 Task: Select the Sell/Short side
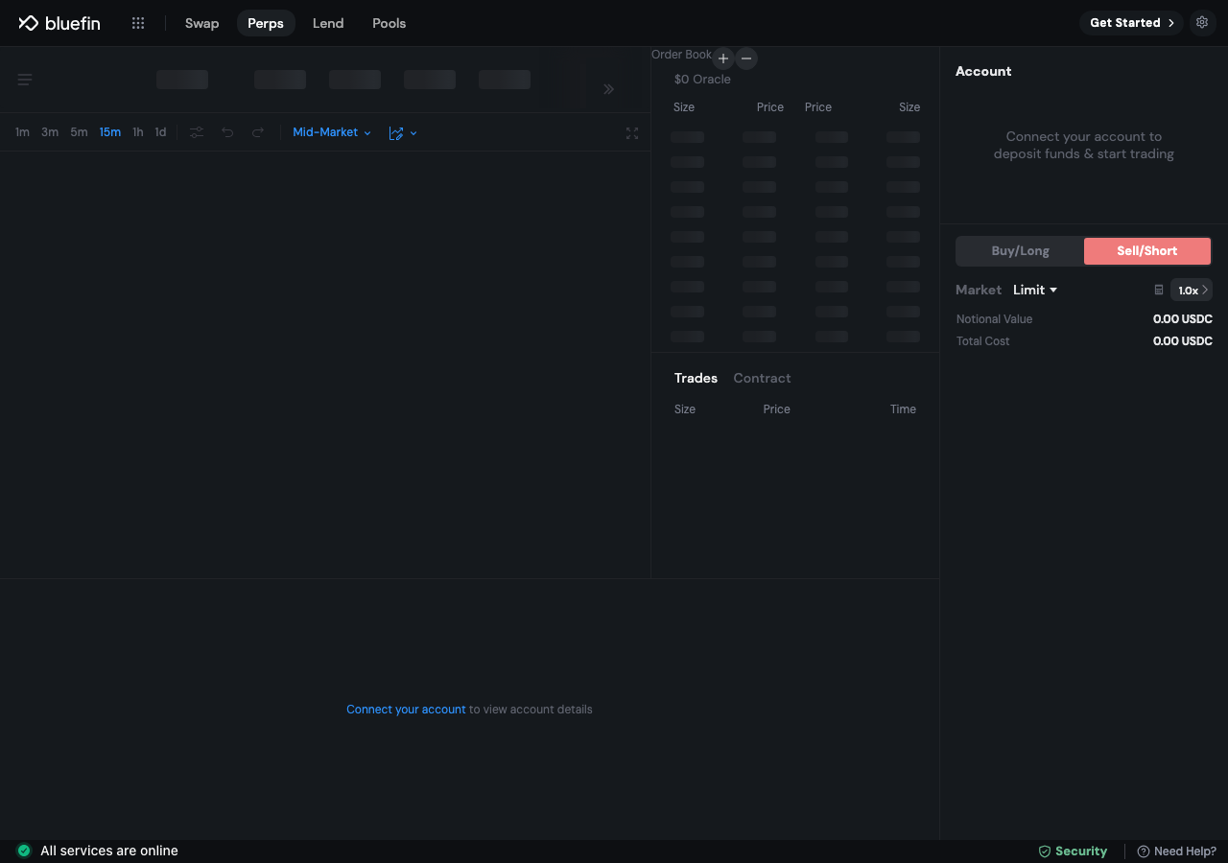(x=1147, y=251)
